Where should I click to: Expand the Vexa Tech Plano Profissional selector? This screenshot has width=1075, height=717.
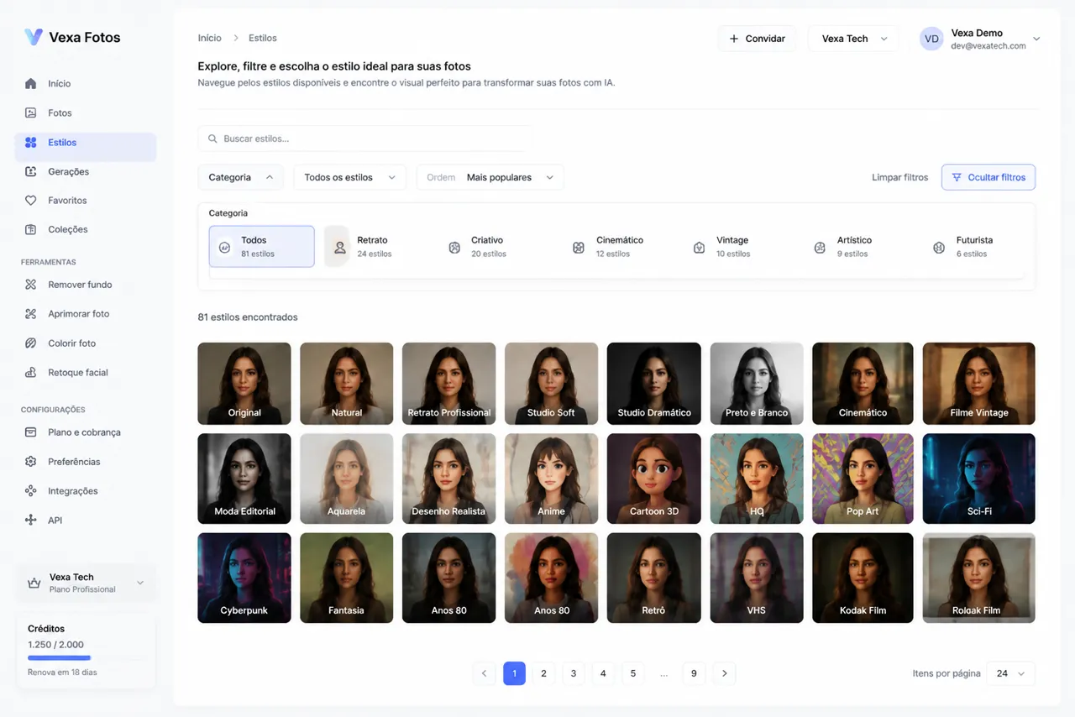point(86,583)
